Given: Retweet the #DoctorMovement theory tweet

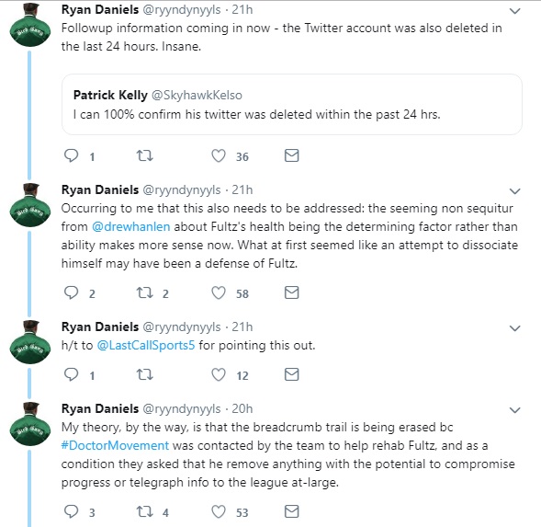Looking at the screenshot, I should (x=145, y=511).
